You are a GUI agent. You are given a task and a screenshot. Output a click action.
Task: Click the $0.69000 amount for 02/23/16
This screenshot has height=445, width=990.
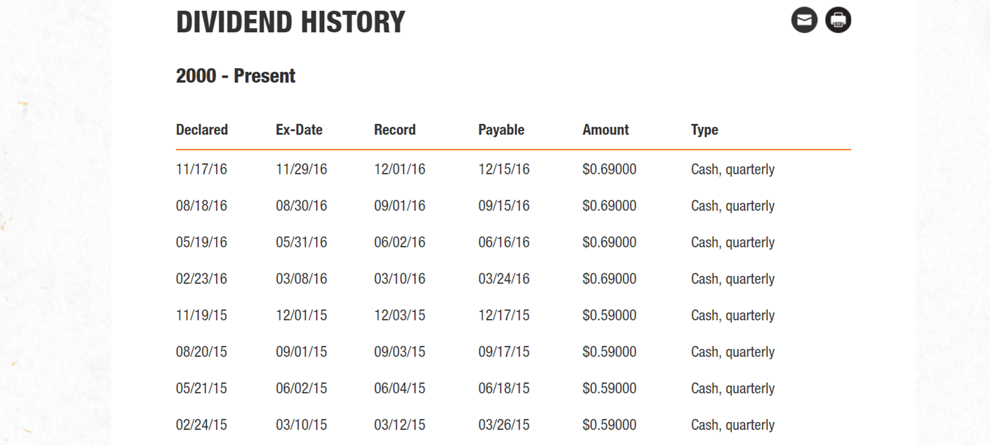click(609, 278)
